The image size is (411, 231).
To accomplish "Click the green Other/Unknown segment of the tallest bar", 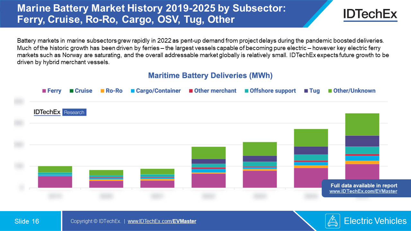I will pyautogui.click(x=362, y=124).
